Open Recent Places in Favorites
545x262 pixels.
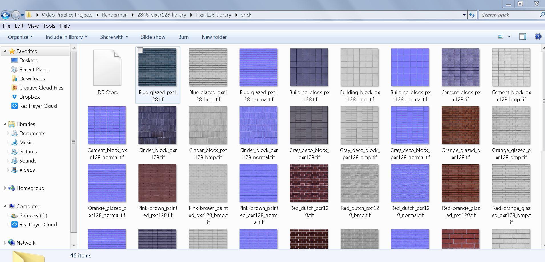click(35, 70)
